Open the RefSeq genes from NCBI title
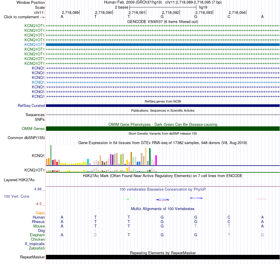 point(163,101)
